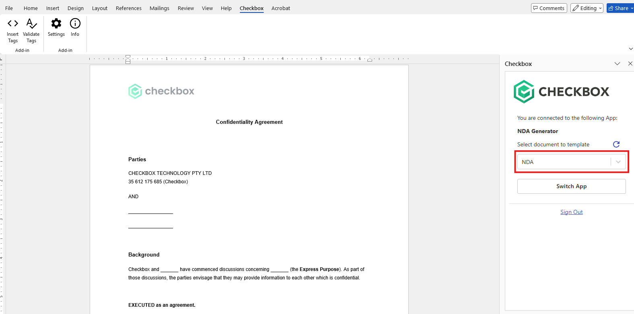Open the File menu
Viewport: 634px width, 314px height.
[x=9, y=8]
